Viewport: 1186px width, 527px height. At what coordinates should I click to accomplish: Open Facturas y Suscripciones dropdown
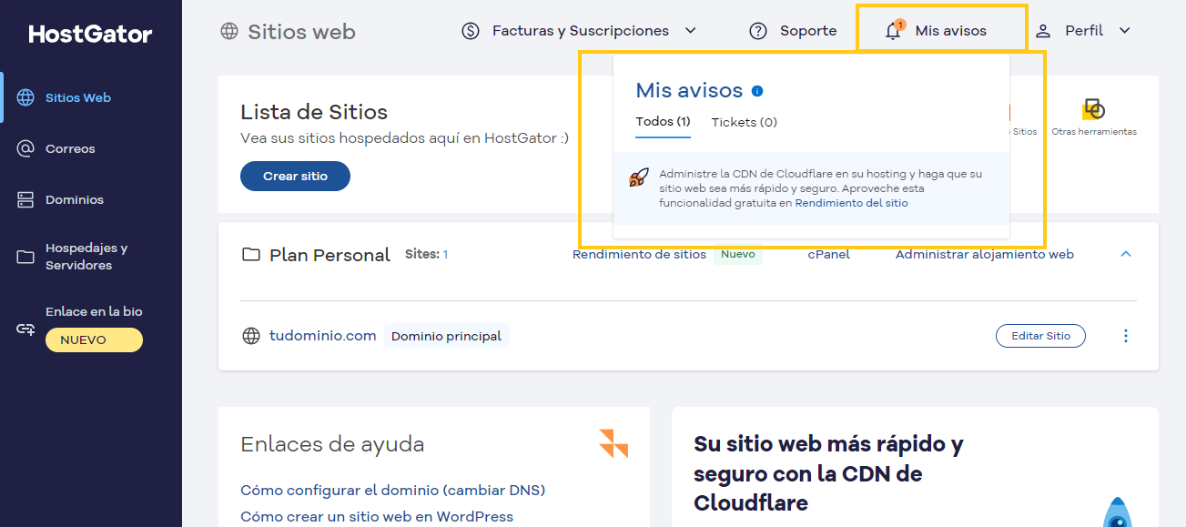tap(579, 31)
